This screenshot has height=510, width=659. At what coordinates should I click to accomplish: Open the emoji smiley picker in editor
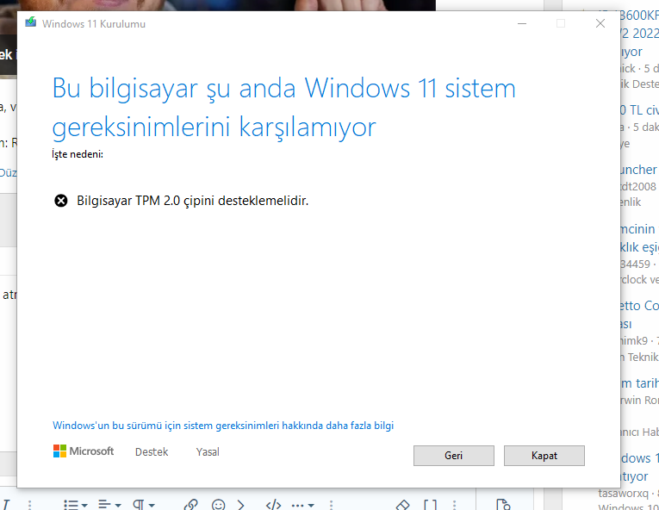point(218,505)
